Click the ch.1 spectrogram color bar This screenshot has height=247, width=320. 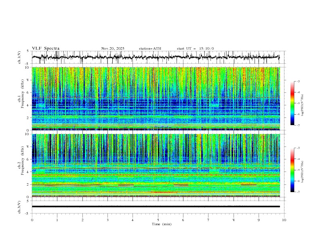[292, 103]
